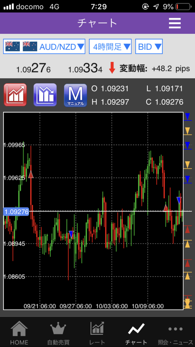The image size is (195, 347).
Task: Select the HOME tab
Action: click(x=19, y=333)
